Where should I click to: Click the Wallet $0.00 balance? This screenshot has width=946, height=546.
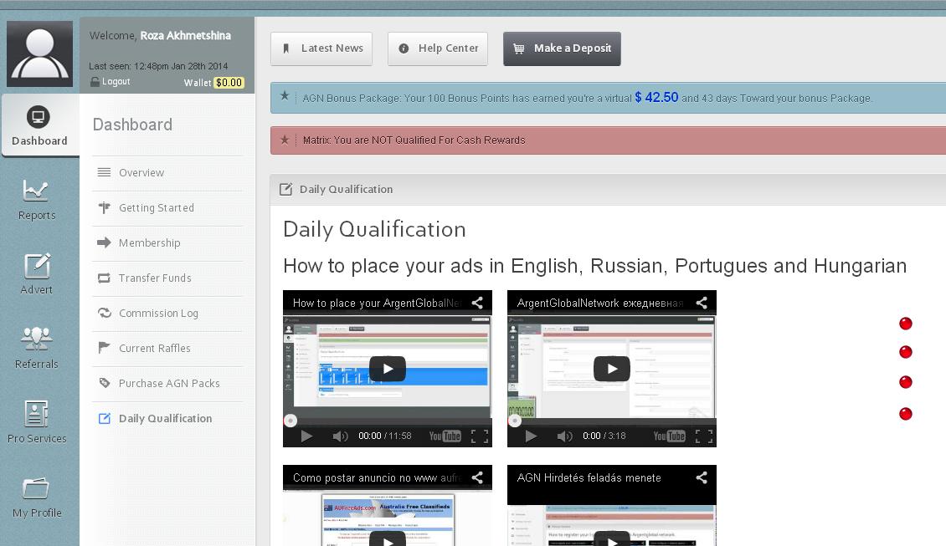(213, 83)
